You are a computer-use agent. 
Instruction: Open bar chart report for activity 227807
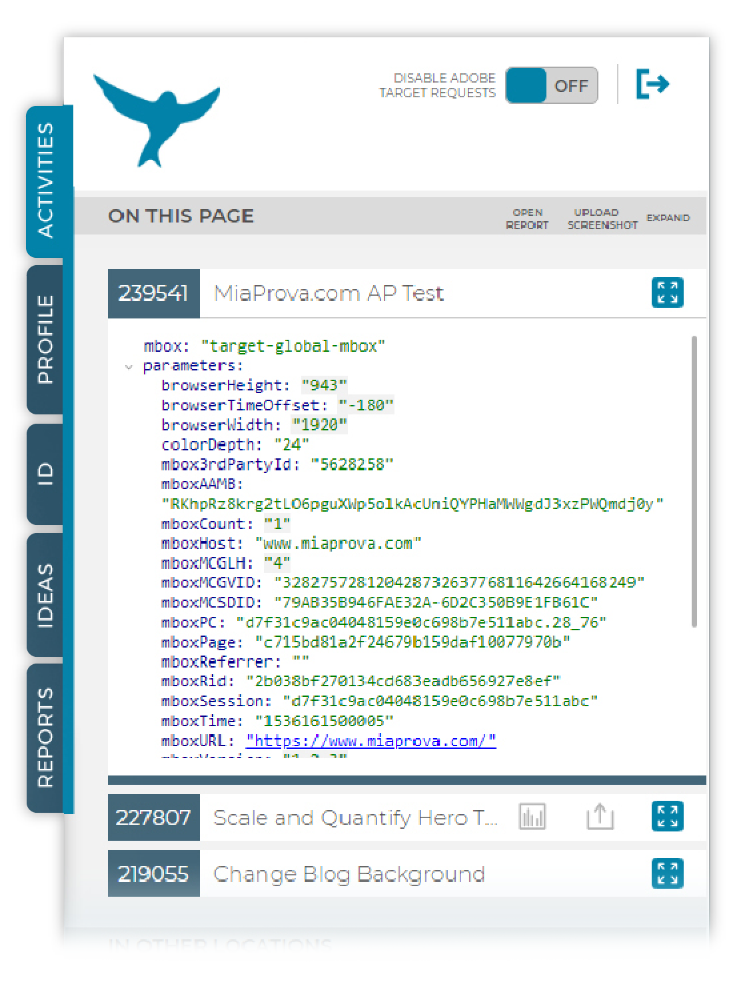point(532,816)
